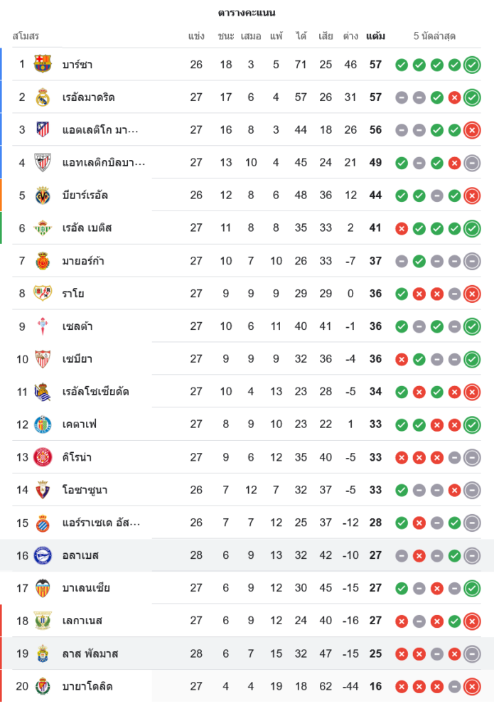The image size is (494, 711).
Task: Click Valladolid's latest outlined loss icon
Action: click(x=471, y=686)
